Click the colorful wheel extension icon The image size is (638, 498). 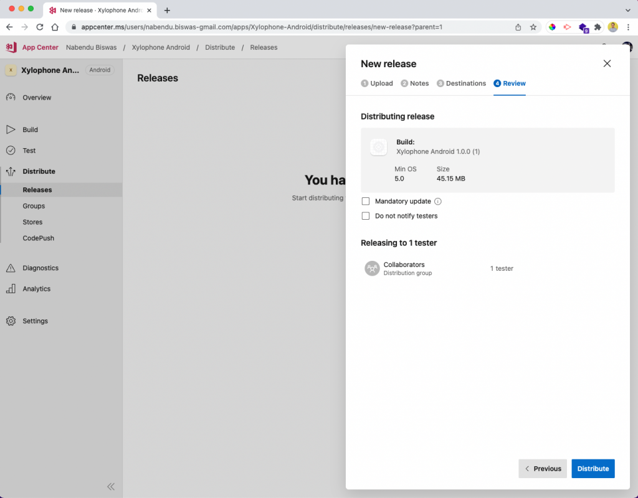[552, 27]
